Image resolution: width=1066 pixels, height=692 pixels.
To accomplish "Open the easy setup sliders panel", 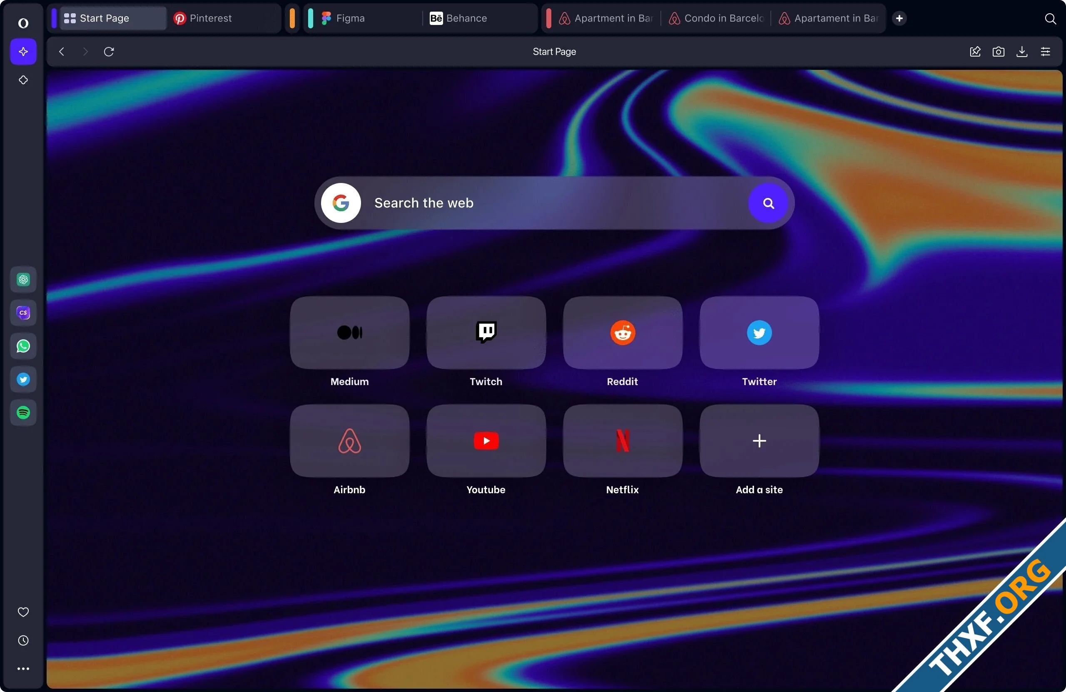I will pyautogui.click(x=1046, y=52).
